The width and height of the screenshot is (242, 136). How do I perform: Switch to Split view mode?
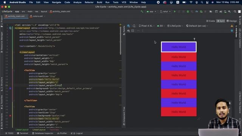221,21
